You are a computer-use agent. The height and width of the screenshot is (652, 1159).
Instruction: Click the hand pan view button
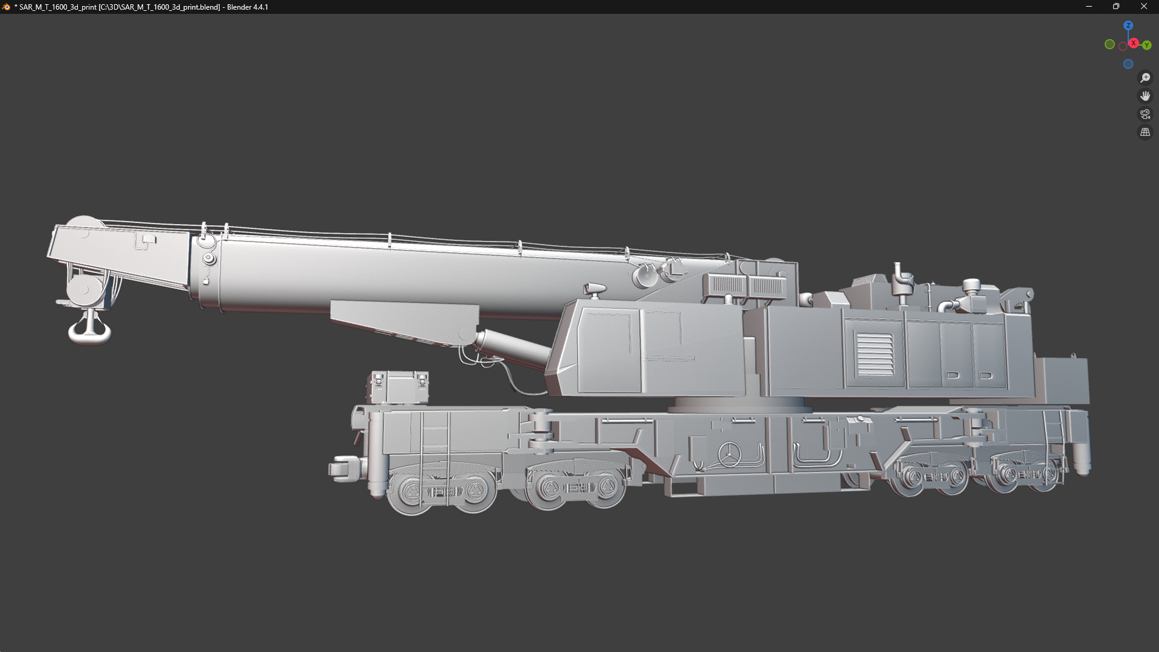point(1145,96)
